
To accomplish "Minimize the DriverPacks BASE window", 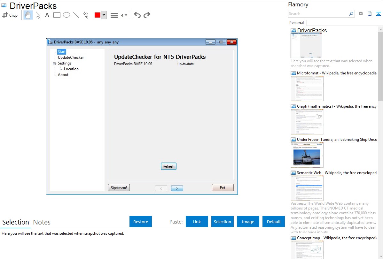I will (x=210, y=42).
